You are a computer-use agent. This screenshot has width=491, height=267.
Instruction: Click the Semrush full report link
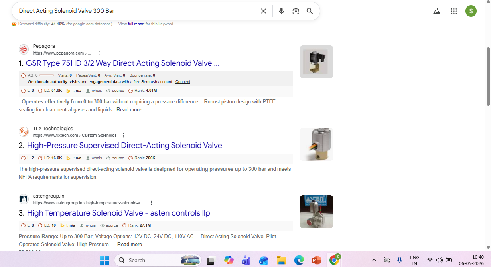(136, 24)
